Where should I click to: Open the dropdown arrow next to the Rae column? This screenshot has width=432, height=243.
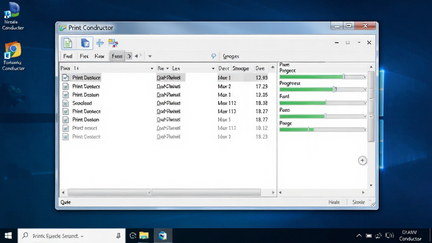[x=167, y=68]
